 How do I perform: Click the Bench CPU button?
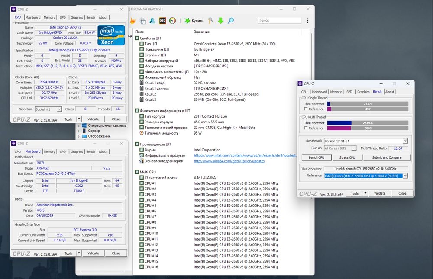317,157
